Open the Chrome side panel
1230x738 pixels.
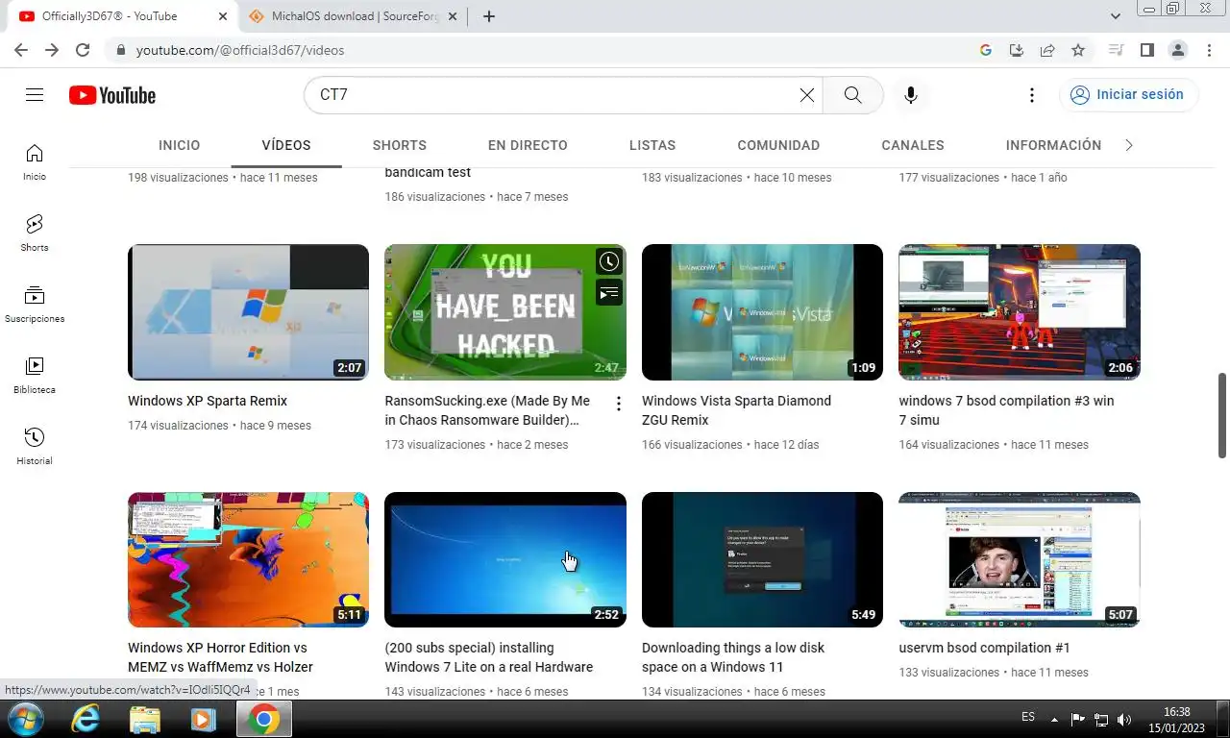click(x=1146, y=50)
